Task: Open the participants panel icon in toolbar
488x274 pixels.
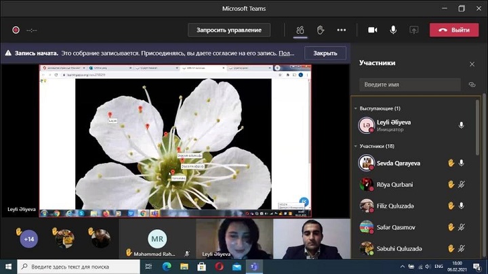Action: pyautogui.click(x=300, y=30)
